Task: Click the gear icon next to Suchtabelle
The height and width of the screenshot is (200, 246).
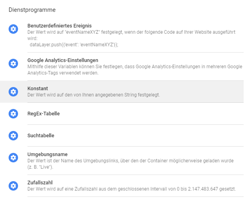Action: tap(14, 136)
